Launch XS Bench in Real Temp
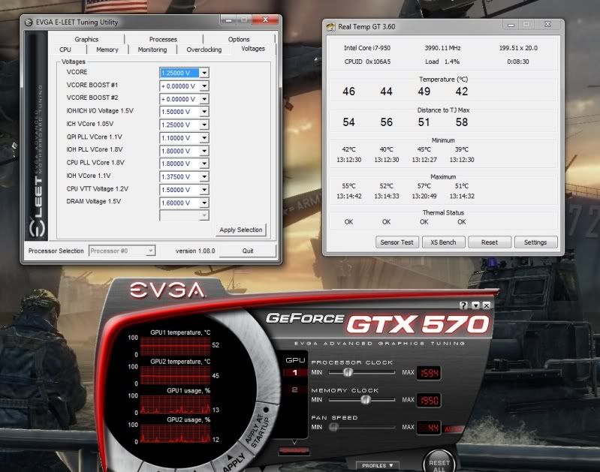 [x=443, y=242]
